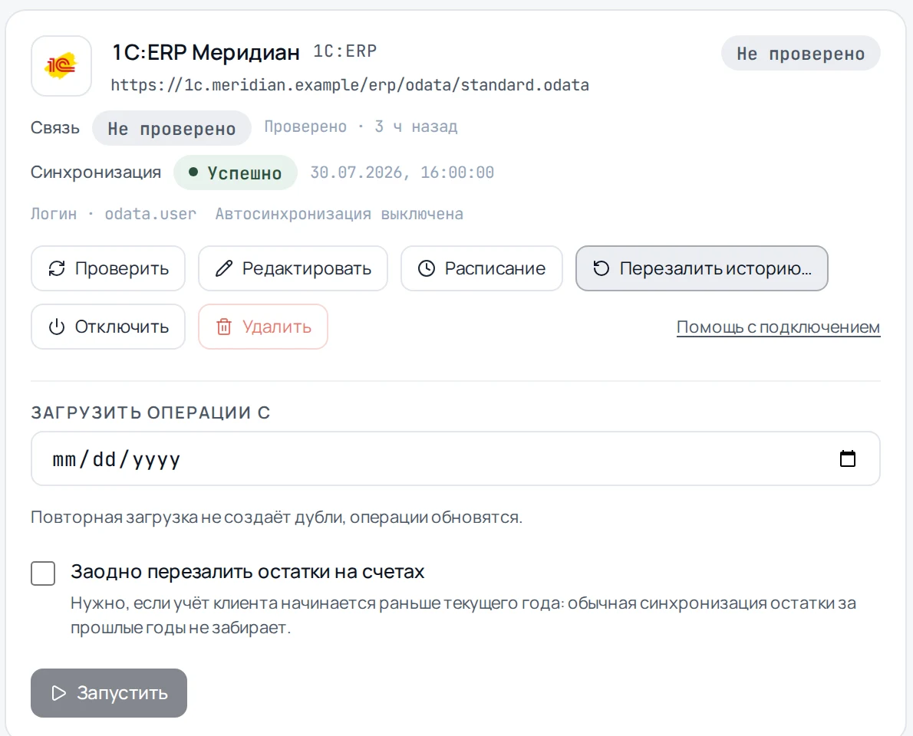Click the OData URL https://1c.meridian.example/erp/odata/standard.odata
Viewport: 913px width, 736px height.
pyautogui.click(x=350, y=85)
